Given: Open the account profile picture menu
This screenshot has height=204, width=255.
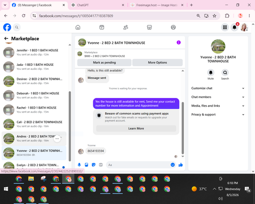Looking at the screenshot, I should [x=244, y=27].
